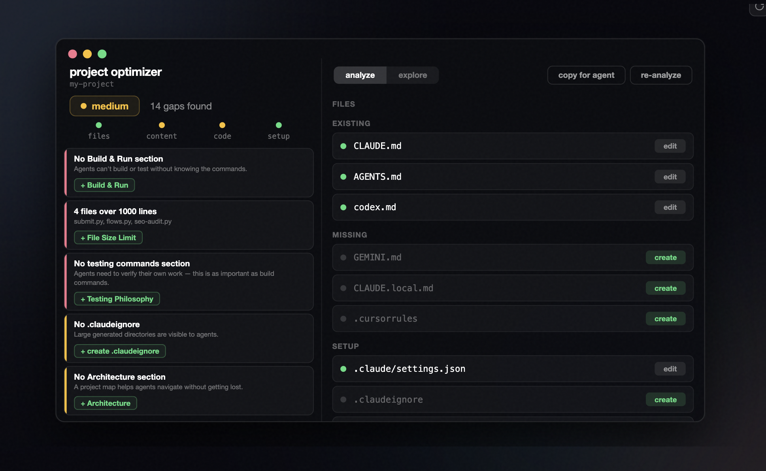The image size is (766, 471).
Task: Select the GEMINI.md file name
Action: pos(377,257)
